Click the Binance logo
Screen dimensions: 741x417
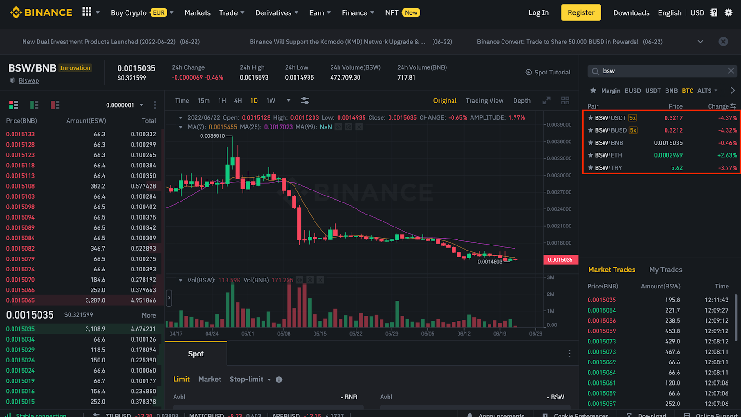(x=41, y=12)
